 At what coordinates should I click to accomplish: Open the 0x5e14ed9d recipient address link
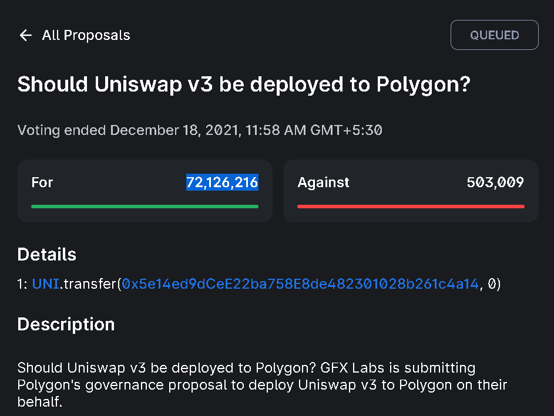pos(301,285)
